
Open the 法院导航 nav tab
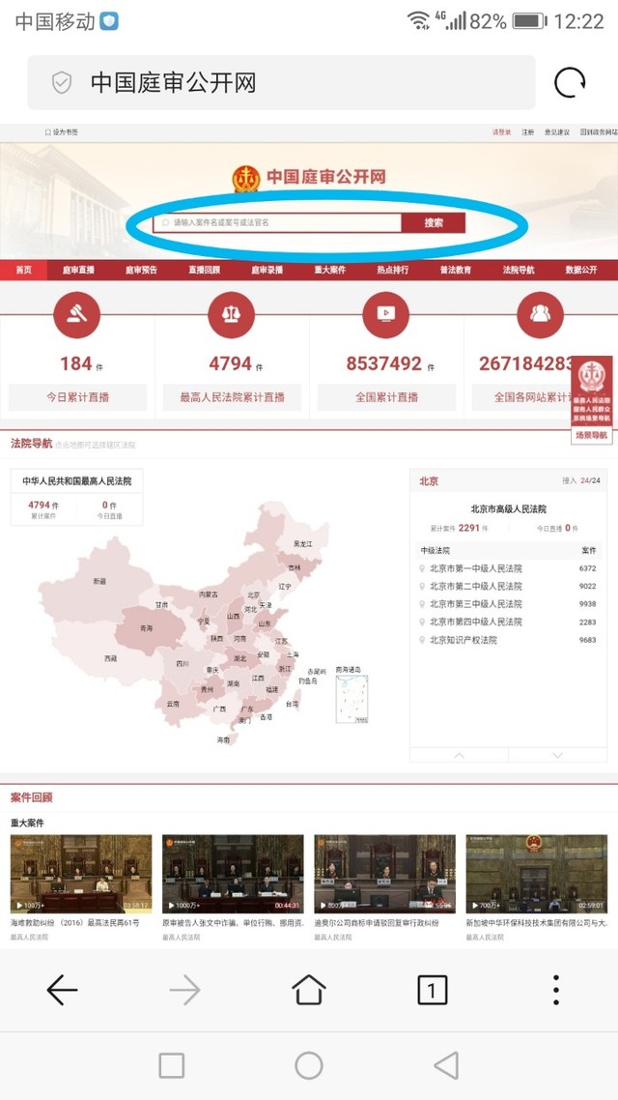click(519, 270)
